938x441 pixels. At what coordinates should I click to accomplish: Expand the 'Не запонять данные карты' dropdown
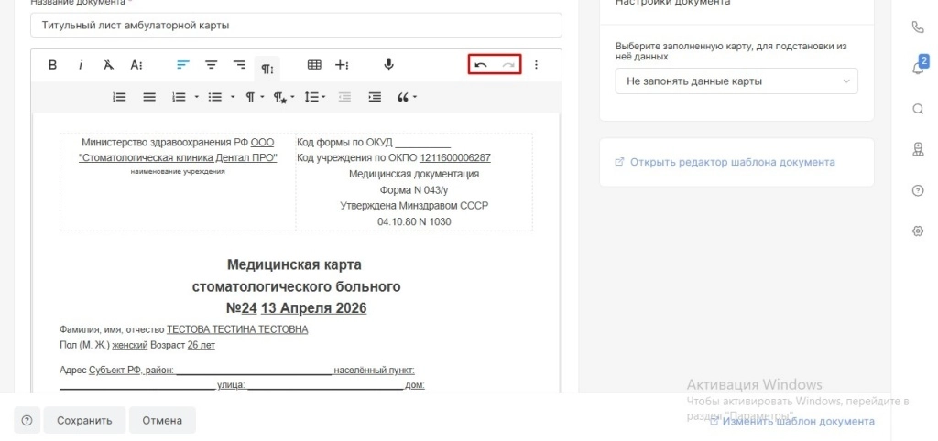pyautogui.click(x=736, y=81)
